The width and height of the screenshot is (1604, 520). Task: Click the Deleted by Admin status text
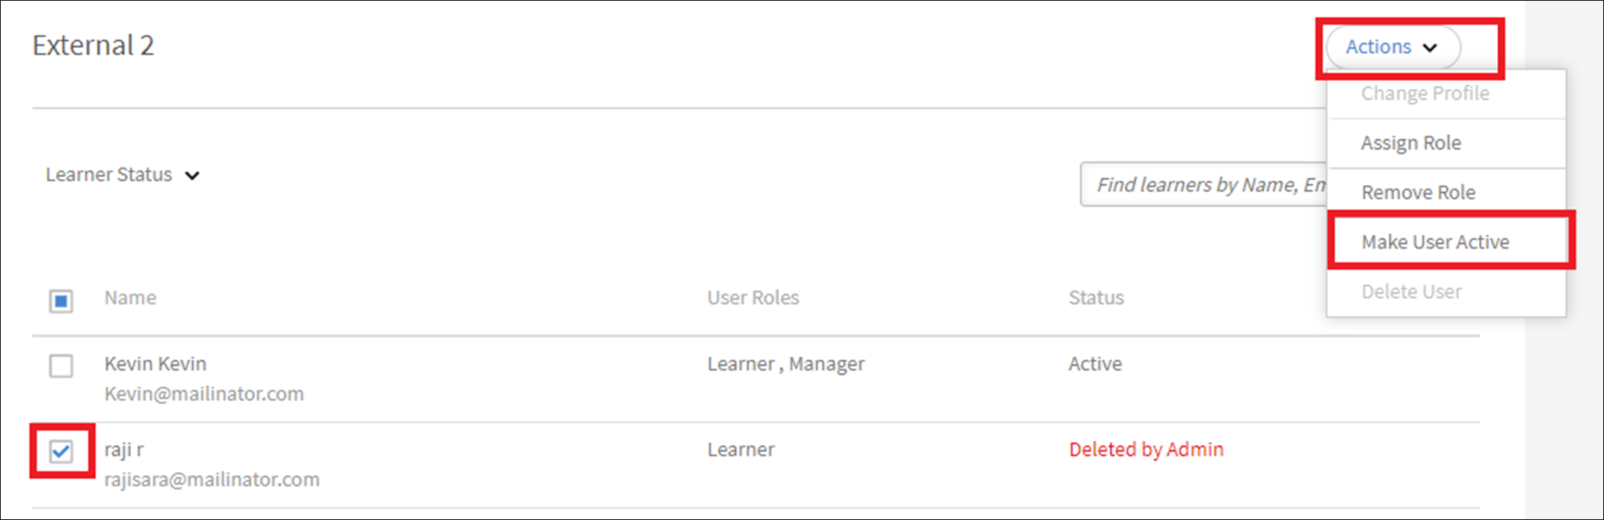tap(1146, 450)
